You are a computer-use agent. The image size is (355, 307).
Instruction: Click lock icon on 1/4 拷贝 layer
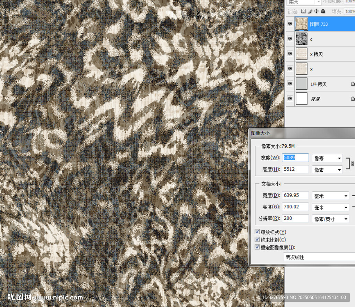[353, 84]
